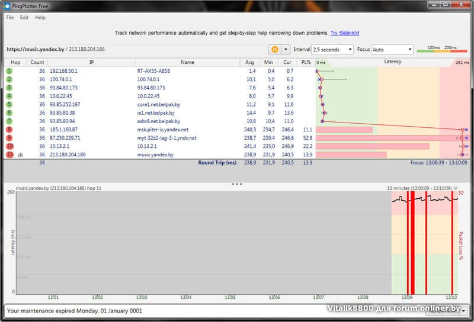Click the bar graph icon beside hop 11
474x322 pixels.
[x=20, y=155]
